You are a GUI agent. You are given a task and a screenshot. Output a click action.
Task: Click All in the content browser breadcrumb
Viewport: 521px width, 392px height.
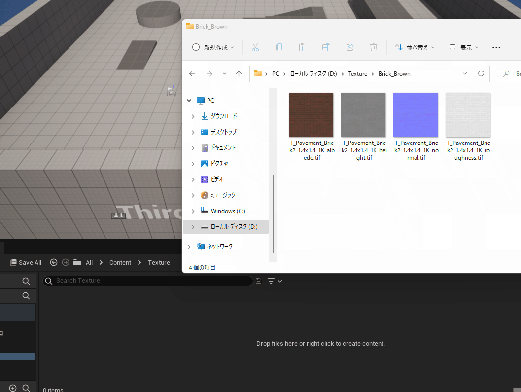(89, 262)
